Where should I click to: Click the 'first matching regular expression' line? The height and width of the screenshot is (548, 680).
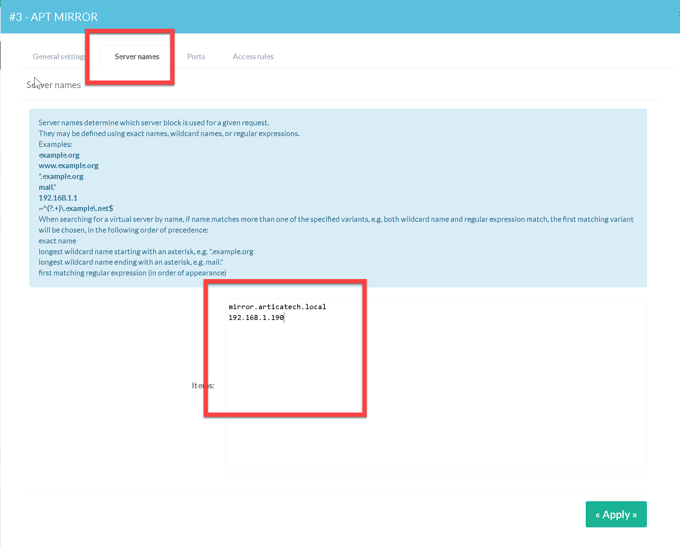(132, 273)
